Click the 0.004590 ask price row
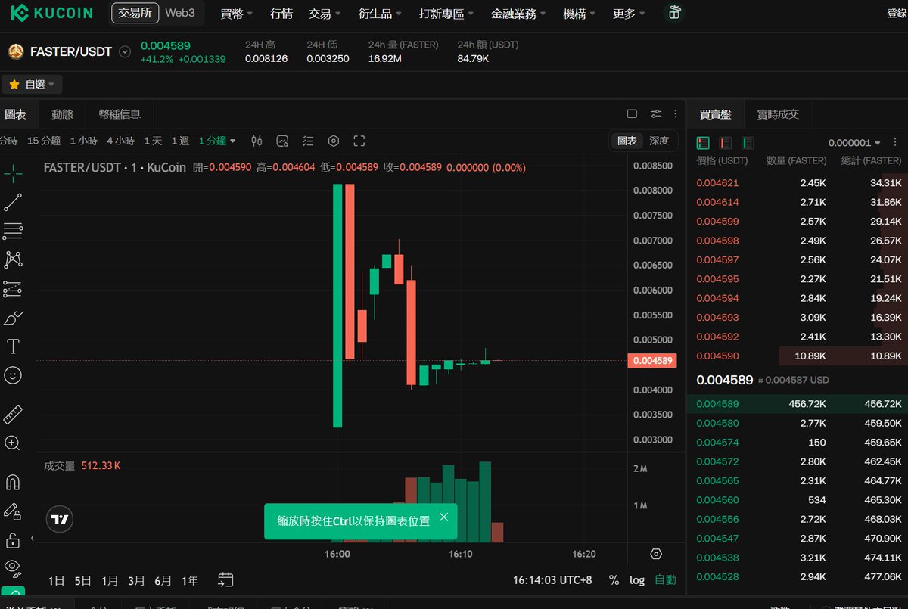 point(797,356)
